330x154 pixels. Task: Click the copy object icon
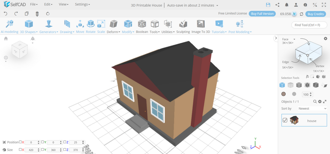[27, 14]
